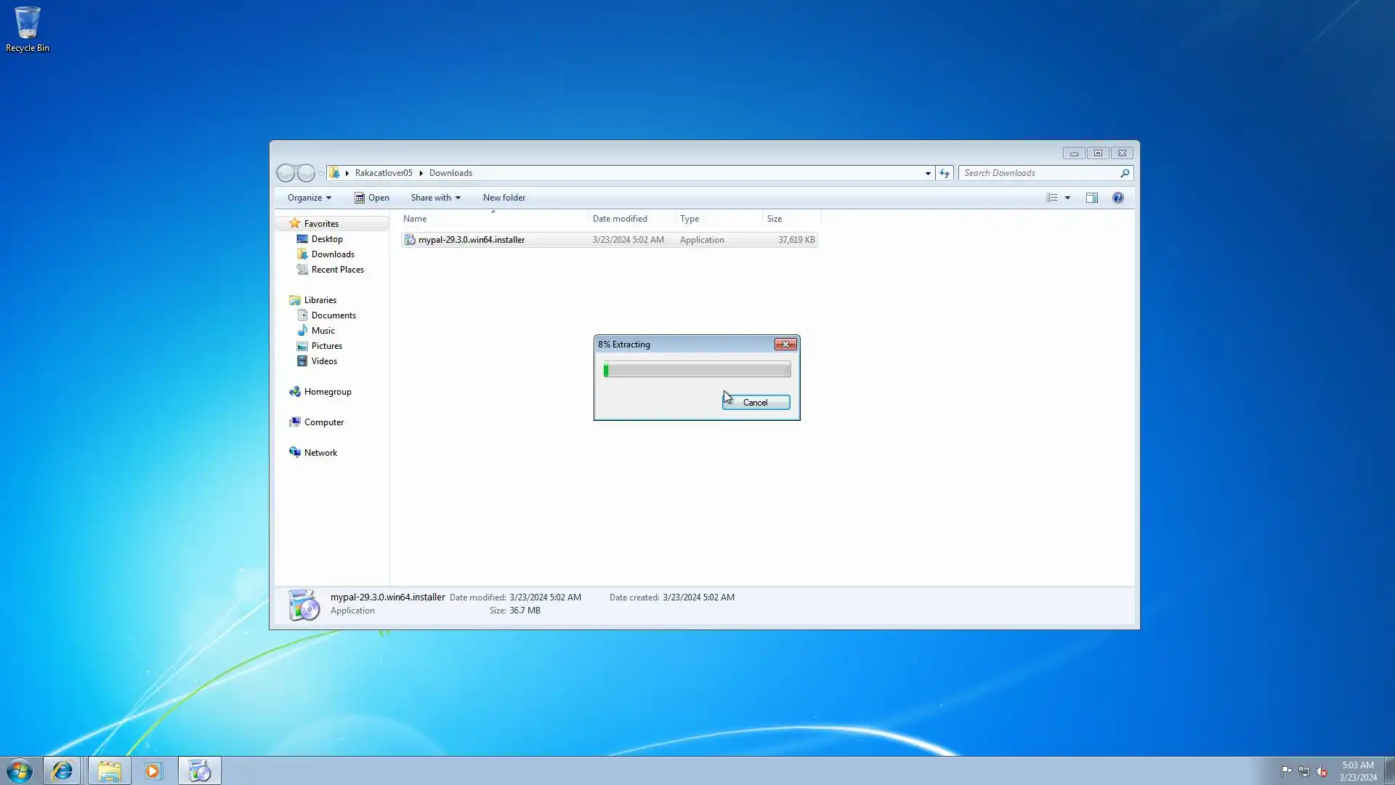Click the refresh button next to address bar
Viewport: 1395px width, 785px height.
tap(944, 173)
